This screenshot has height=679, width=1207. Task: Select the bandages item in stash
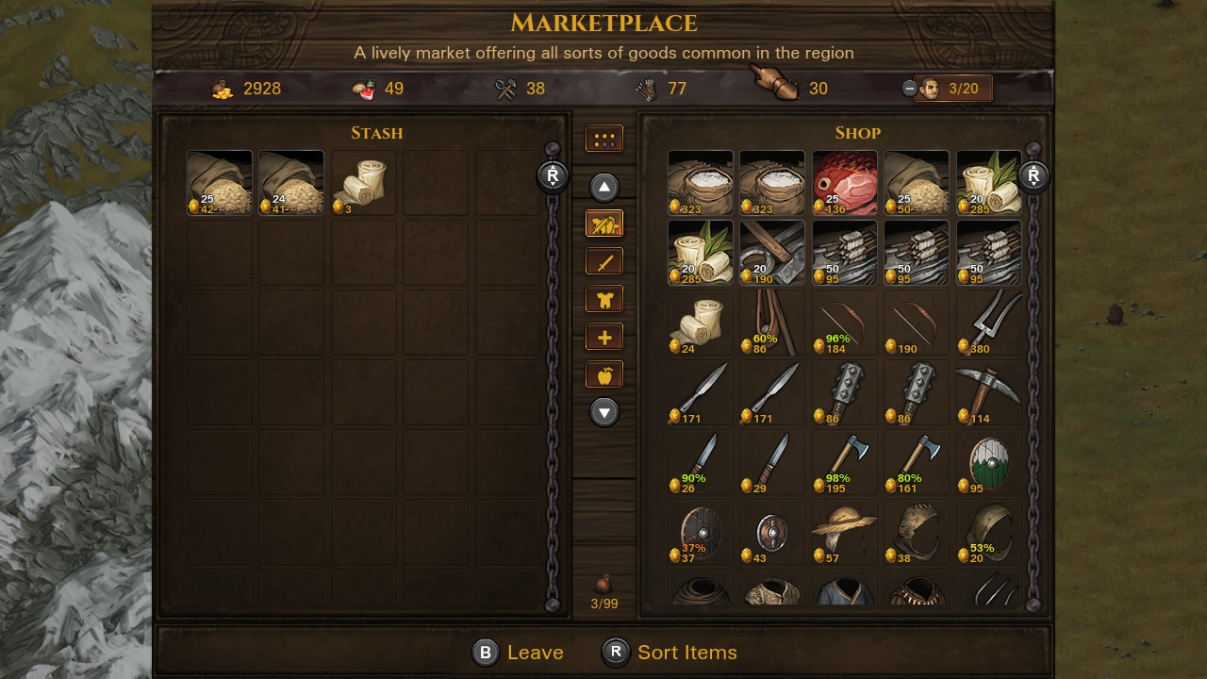(x=364, y=183)
